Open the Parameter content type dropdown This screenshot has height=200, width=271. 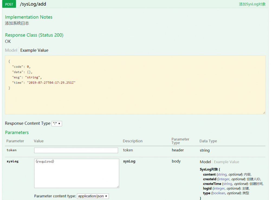(93, 196)
